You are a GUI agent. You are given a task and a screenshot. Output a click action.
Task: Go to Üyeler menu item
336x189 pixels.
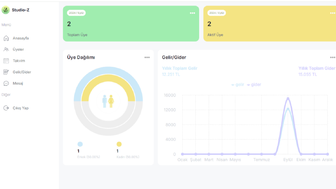pos(18,50)
